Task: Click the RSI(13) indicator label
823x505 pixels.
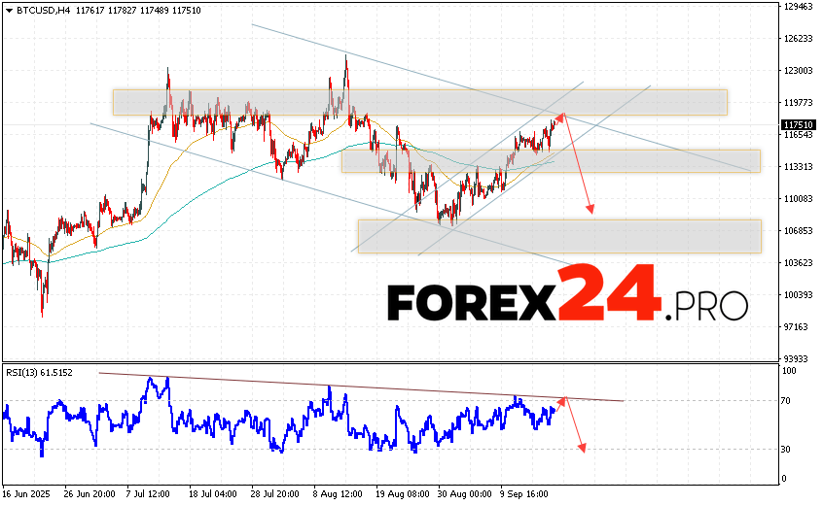Action: tap(38, 372)
